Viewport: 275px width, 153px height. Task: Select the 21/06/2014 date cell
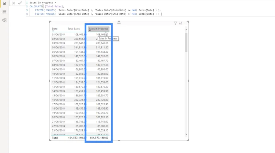pyautogui.click(x=58, y=122)
